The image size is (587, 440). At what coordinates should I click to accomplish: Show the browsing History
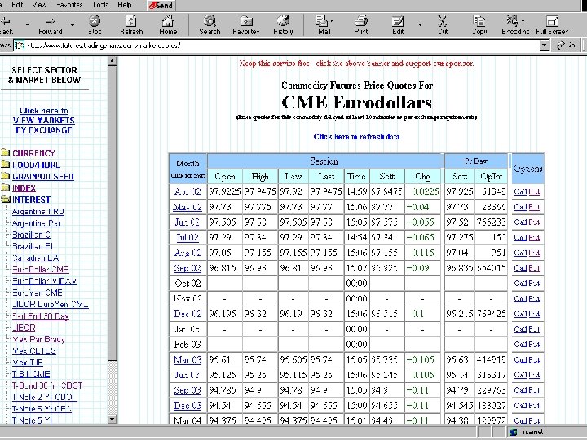coord(283,25)
